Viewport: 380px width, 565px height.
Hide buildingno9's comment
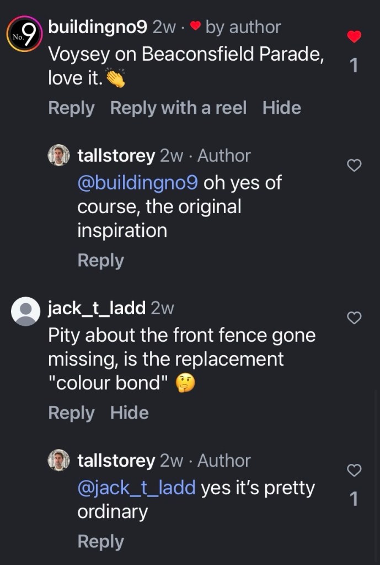[x=281, y=108]
